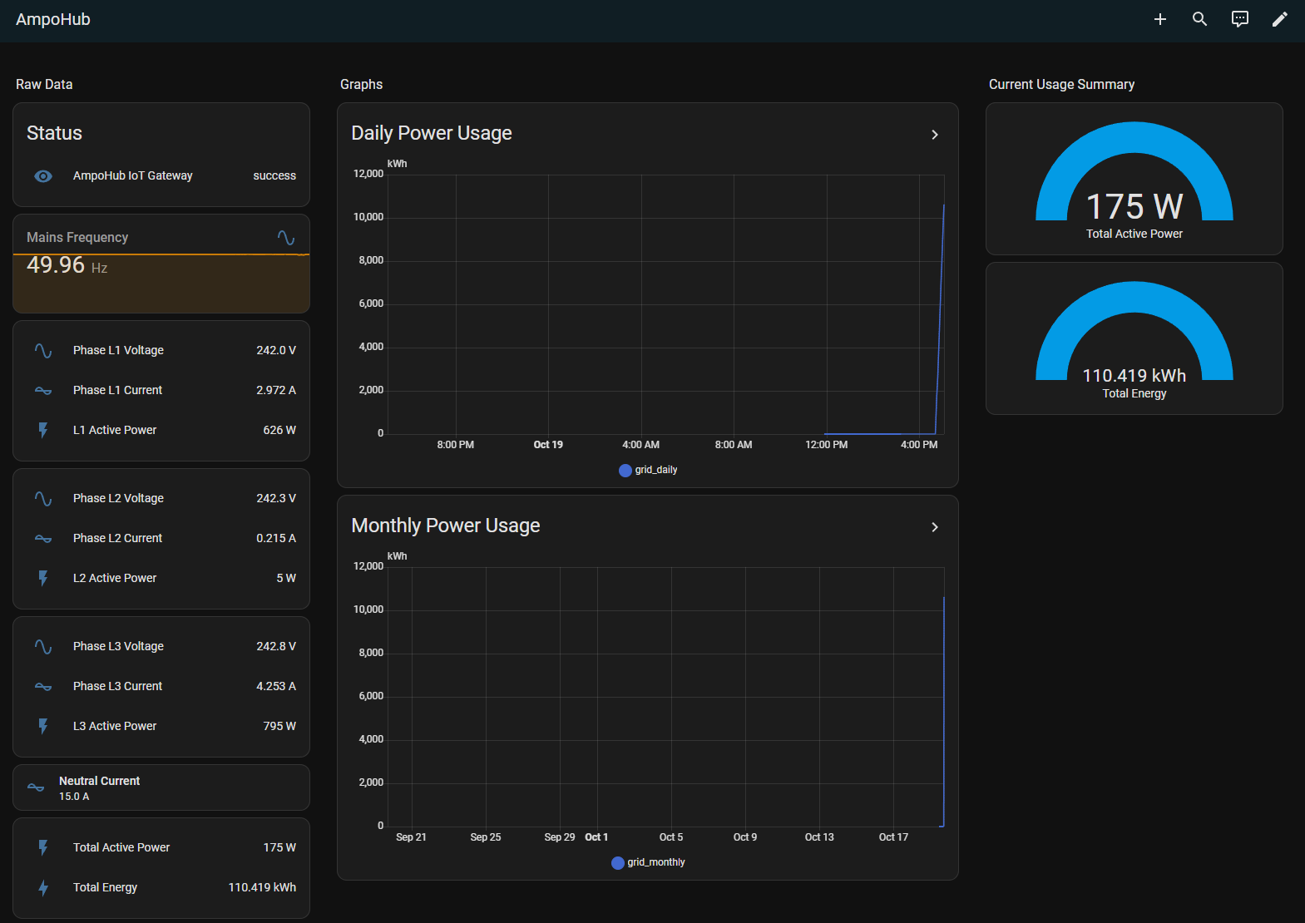Open search with the magnifier icon
The image size is (1305, 923).
click(x=1199, y=19)
